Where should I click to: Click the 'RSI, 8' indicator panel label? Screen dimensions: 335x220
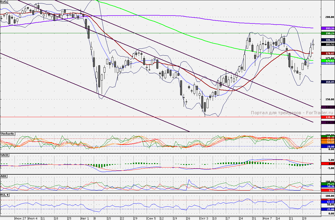[x=5, y=195]
